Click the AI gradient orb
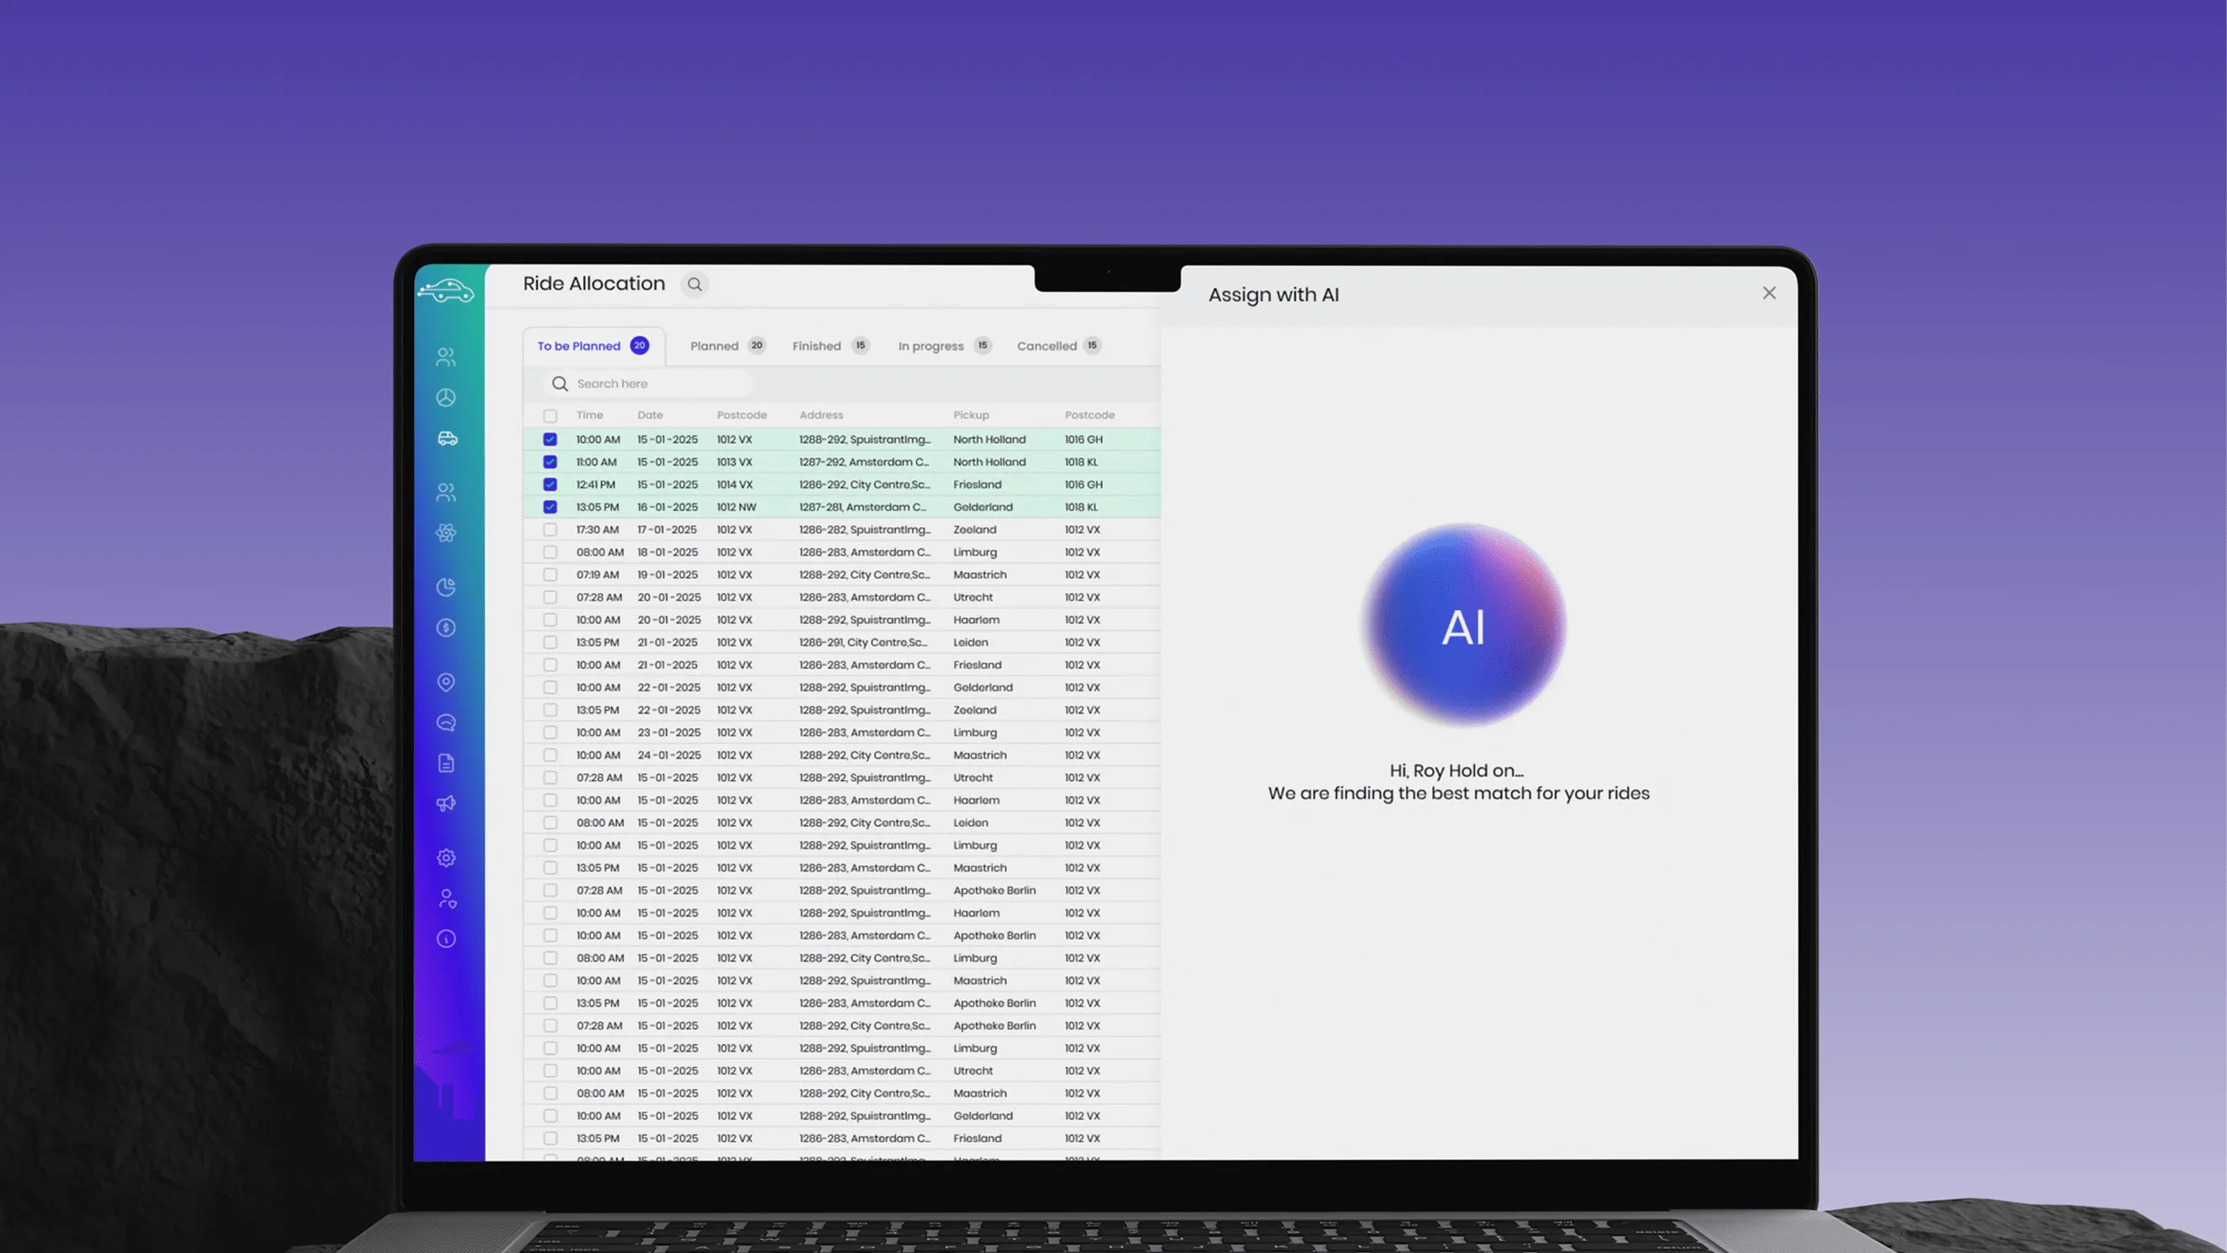Screen dimensions: 2227x1253 click(1462, 625)
